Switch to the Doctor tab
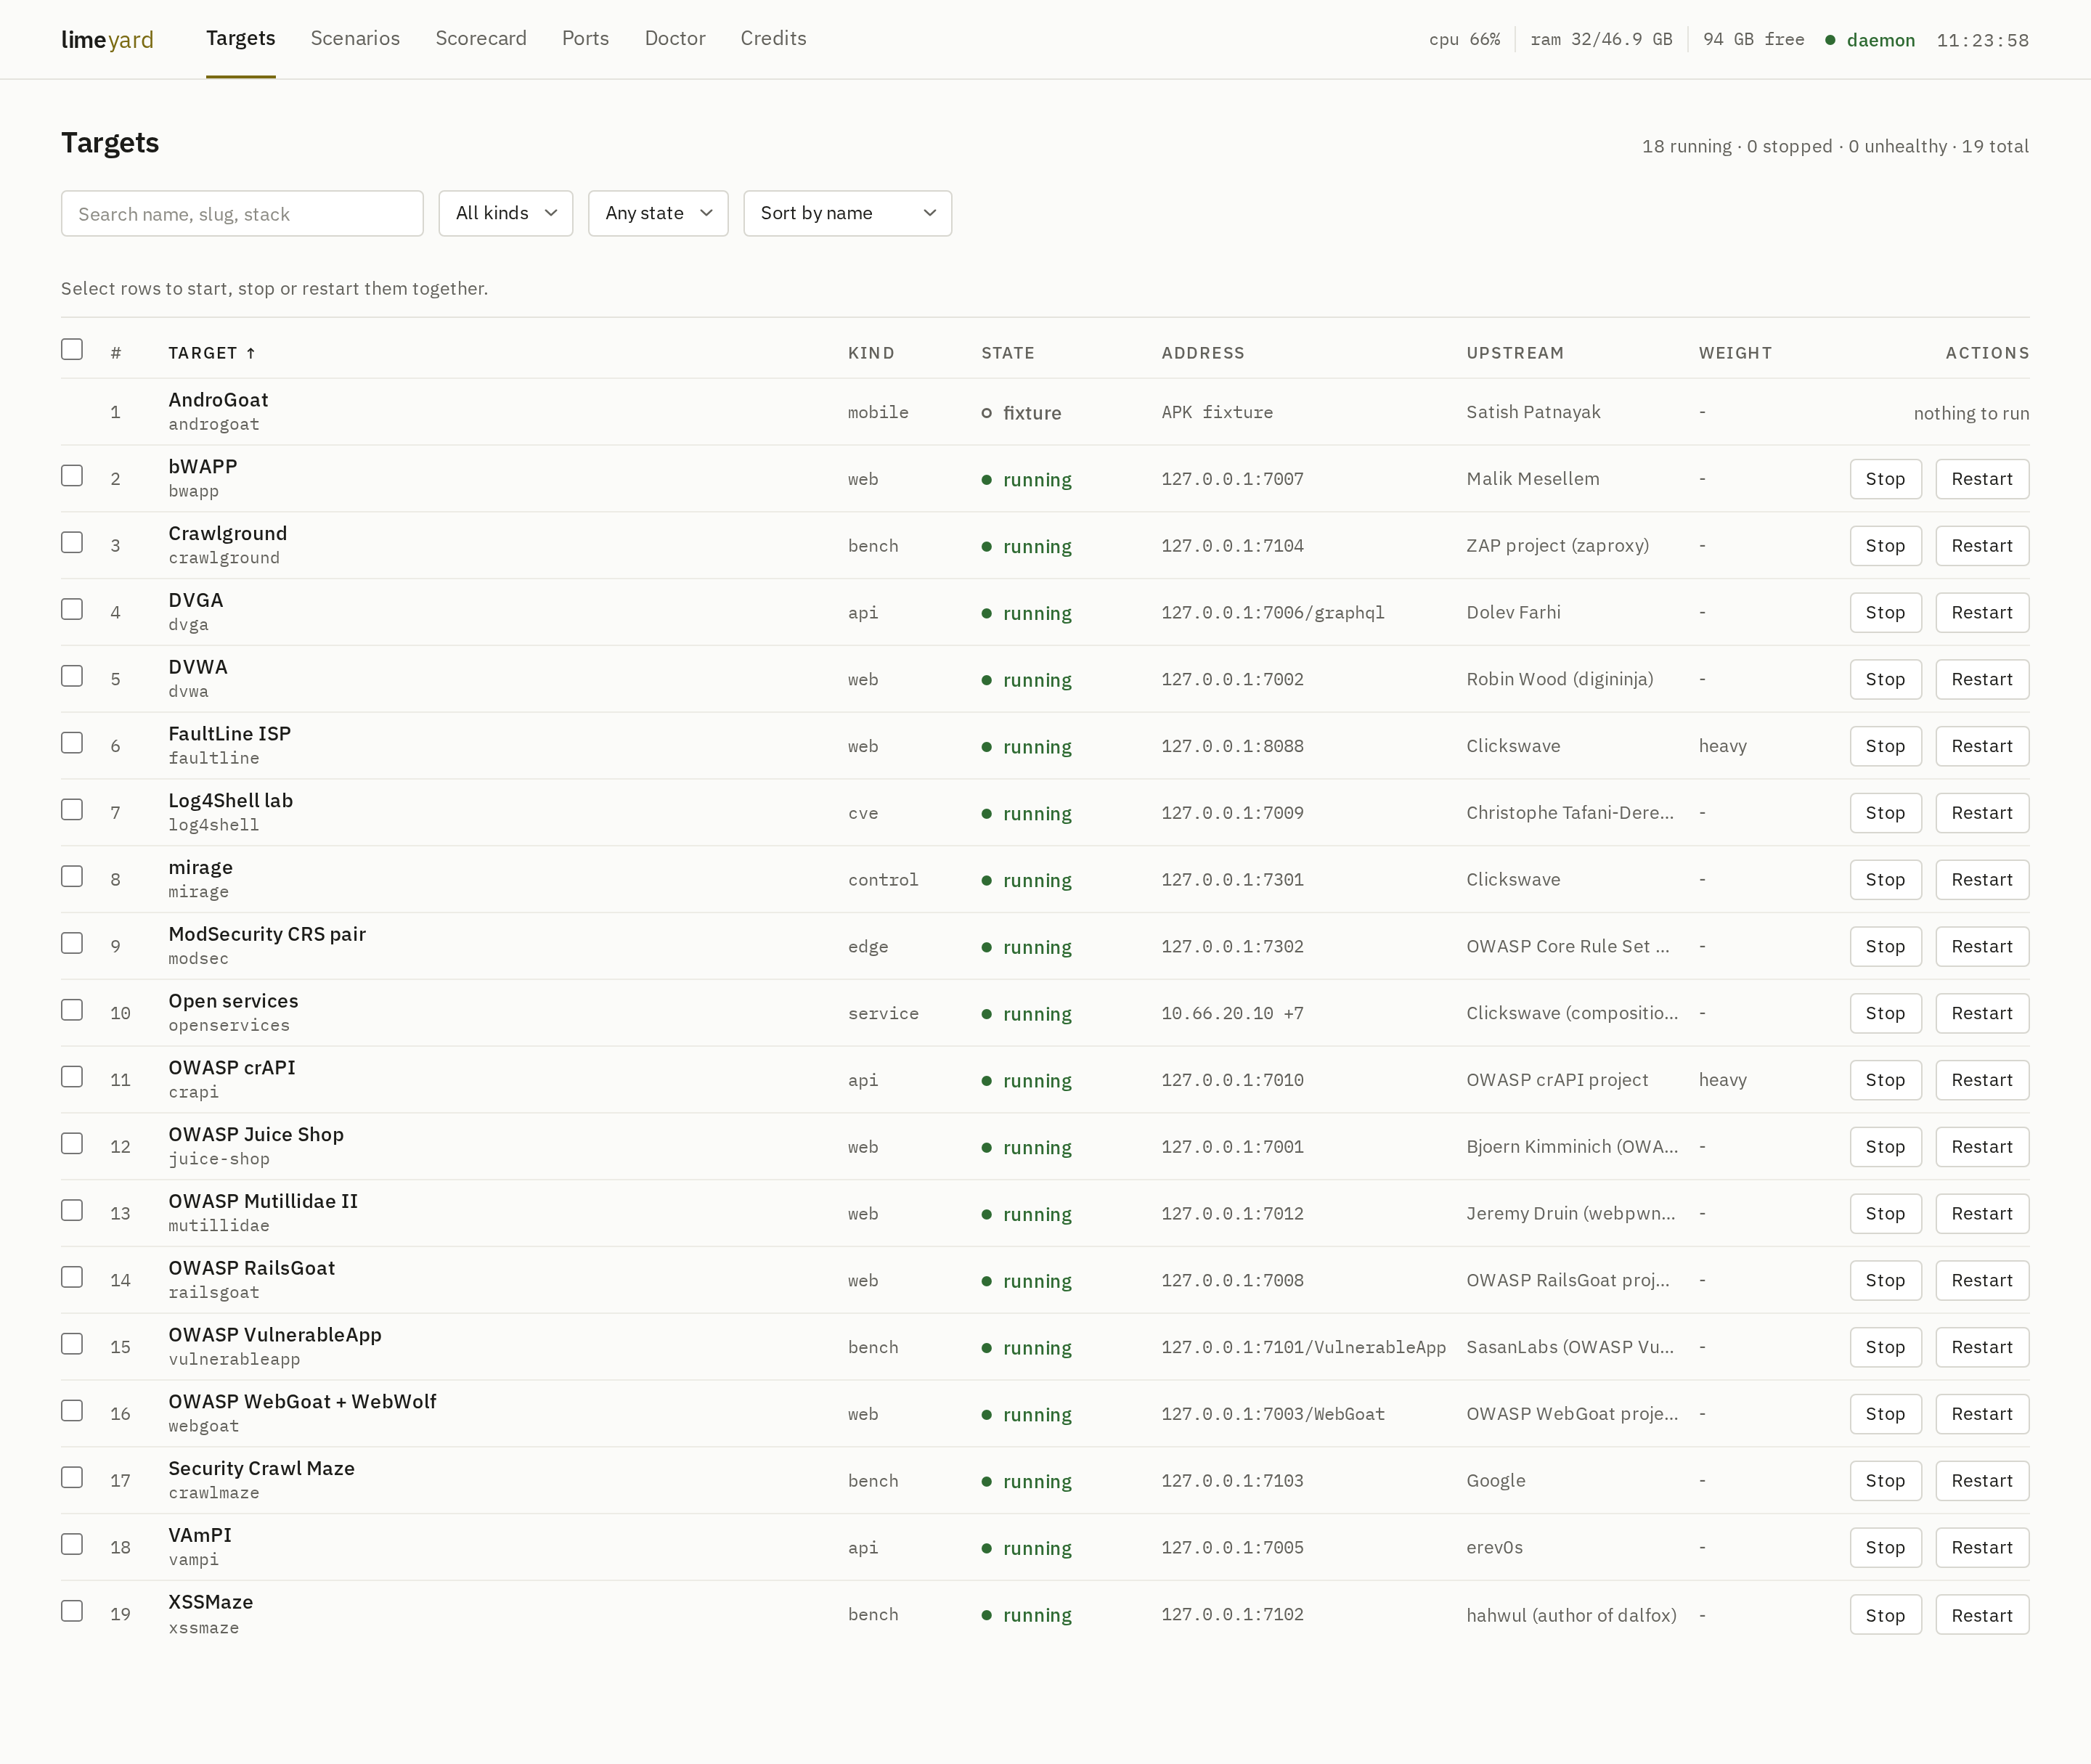This screenshot has height=1764, width=2091. pyautogui.click(x=675, y=38)
